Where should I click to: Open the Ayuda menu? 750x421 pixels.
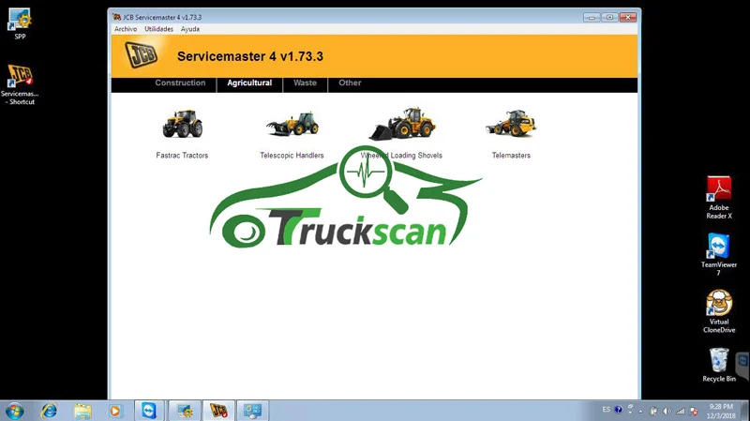pos(190,29)
